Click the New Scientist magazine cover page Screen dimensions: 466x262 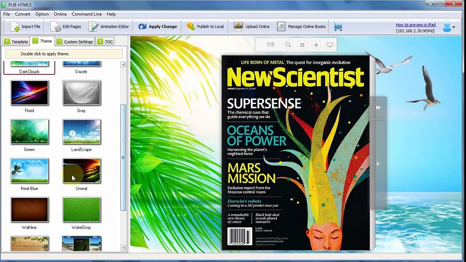pyautogui.click(x=296, y=153)
